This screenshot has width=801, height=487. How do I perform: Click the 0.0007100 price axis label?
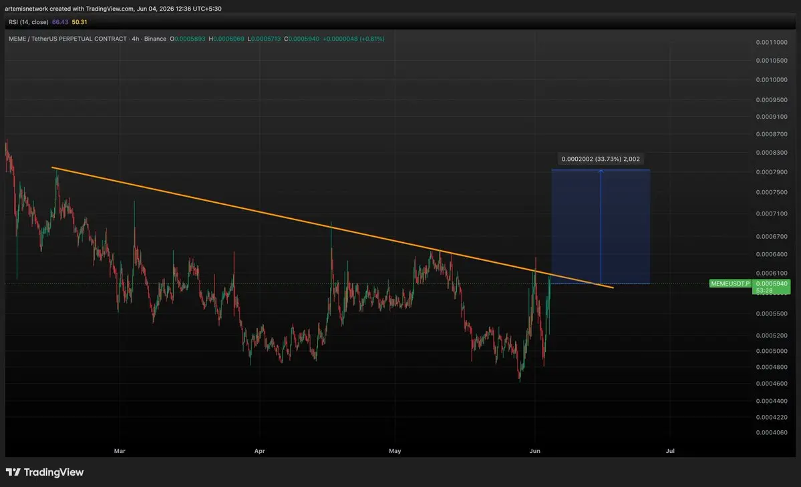(772, 213)
